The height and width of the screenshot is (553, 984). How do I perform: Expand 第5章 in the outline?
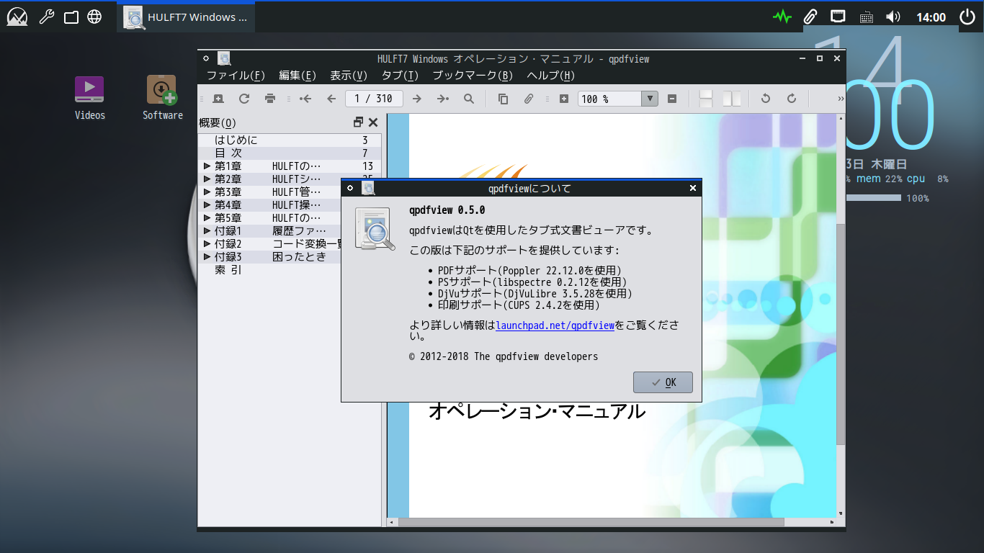point(207,218)
